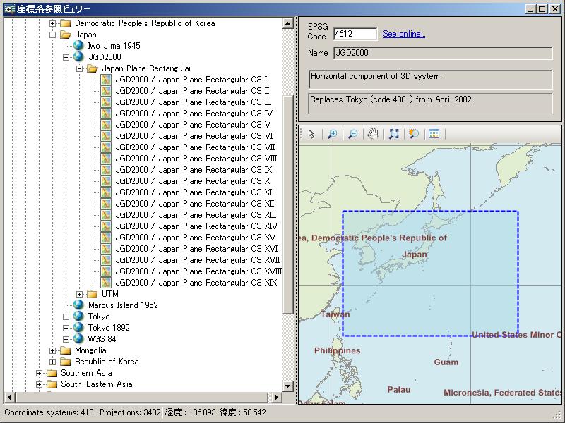Collapse the Japan Plane Rectangular folder
This screenshot has width=565, height=423.
point(80,68)
